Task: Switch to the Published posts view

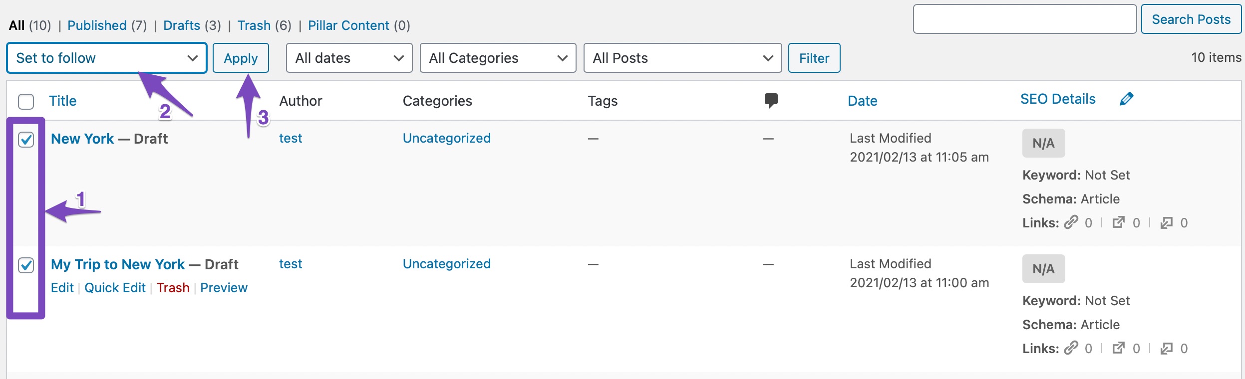Action: (97, 25)
